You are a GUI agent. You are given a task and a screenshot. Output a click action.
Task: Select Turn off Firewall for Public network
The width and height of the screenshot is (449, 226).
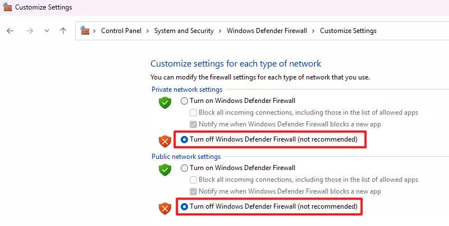click(x=184, y=206)
